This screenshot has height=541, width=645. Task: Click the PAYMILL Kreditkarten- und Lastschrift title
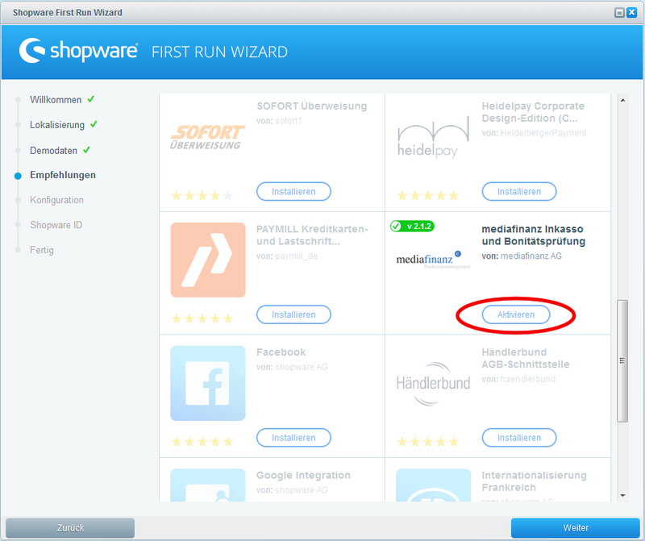[x=312, y=235]
